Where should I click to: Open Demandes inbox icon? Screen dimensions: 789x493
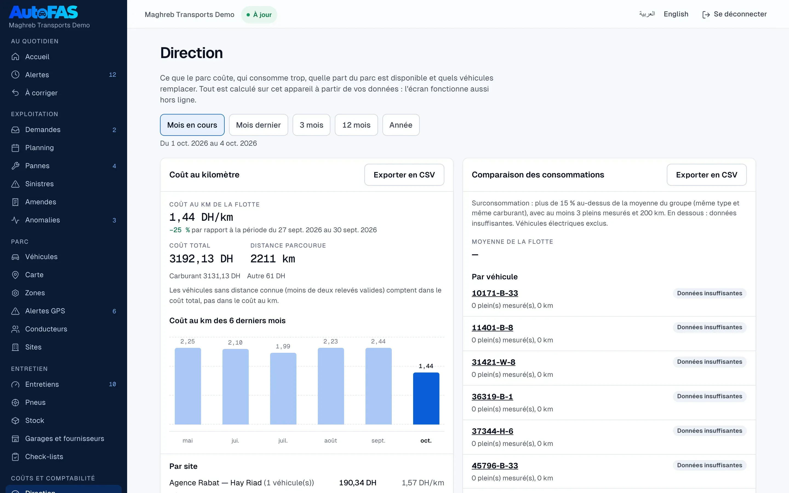tap(15, 130)
